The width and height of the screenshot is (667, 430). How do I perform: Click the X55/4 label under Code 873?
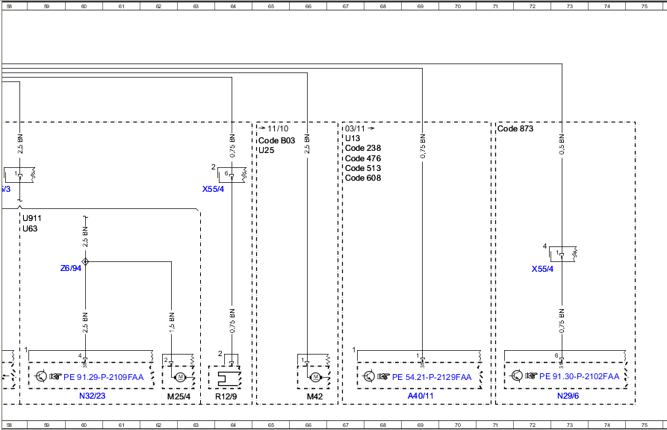(x=542, y=269)
